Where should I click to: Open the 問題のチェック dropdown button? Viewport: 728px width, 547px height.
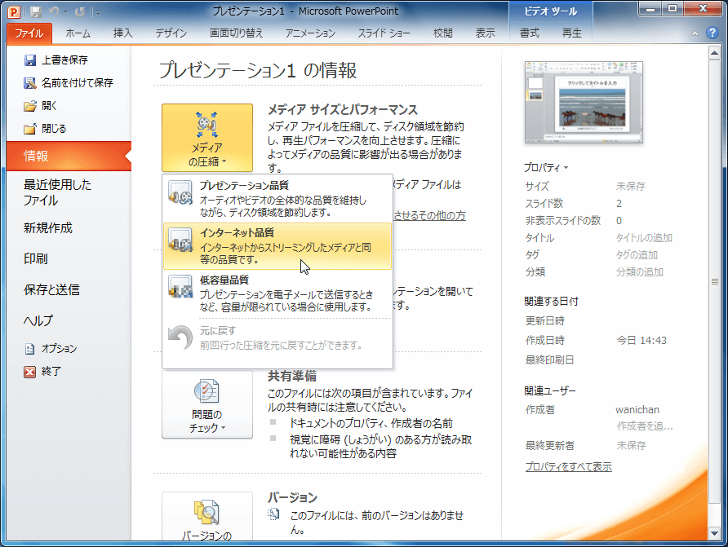[x=207, y=405]
